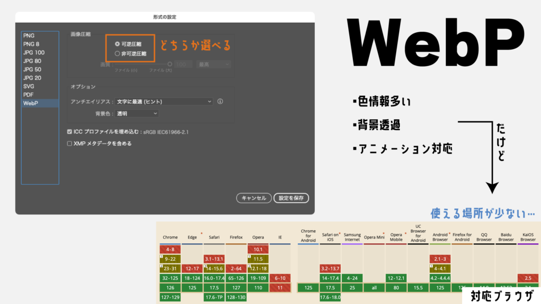Pick JPG 20 from the format list
This screenshot has height=304, width=541.
pos(32,78)
